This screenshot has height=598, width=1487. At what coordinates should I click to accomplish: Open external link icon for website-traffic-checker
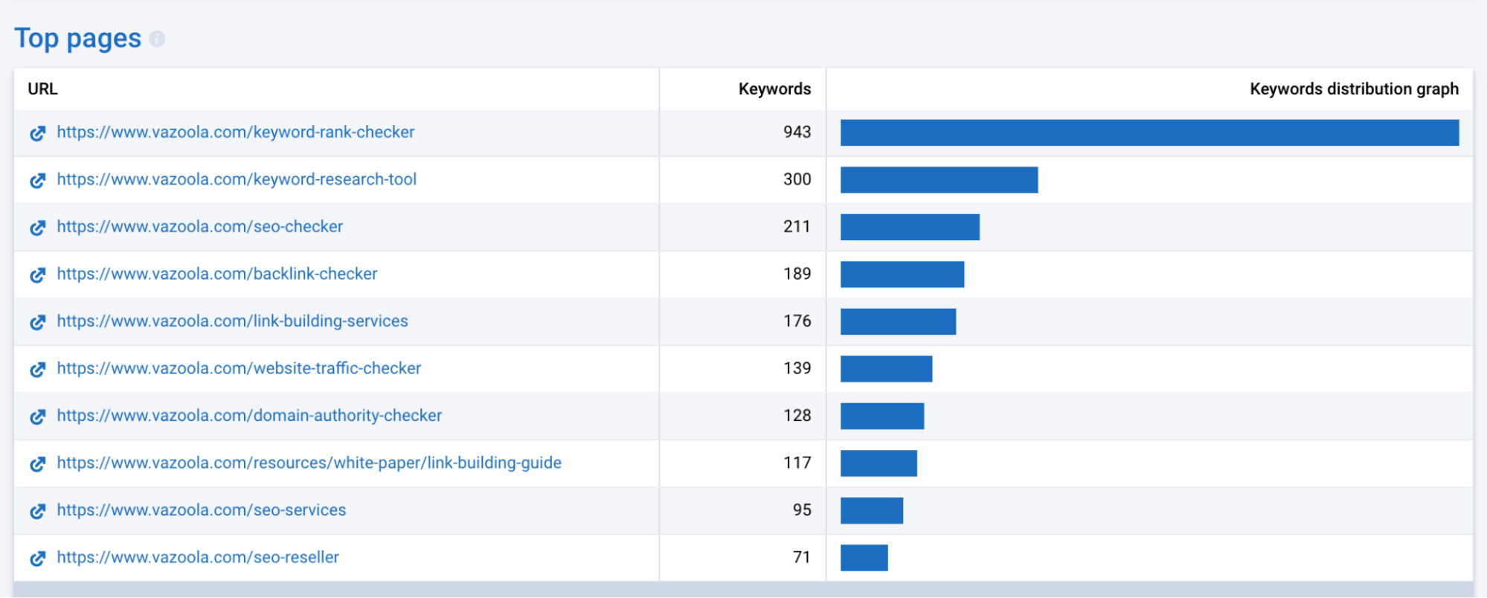pos(38,369)
